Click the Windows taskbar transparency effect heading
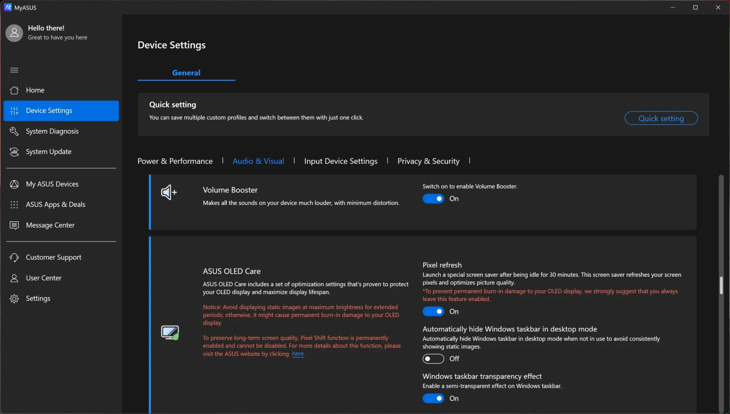This screenshot has width=730, height=414. (x=482, y=376)
